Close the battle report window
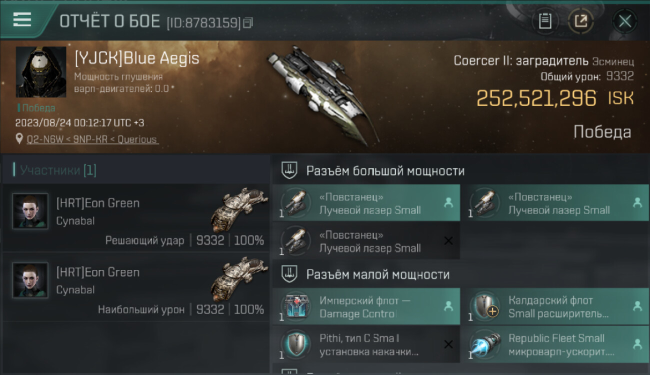This screenshot has height=375, width=650. point(624,21)
